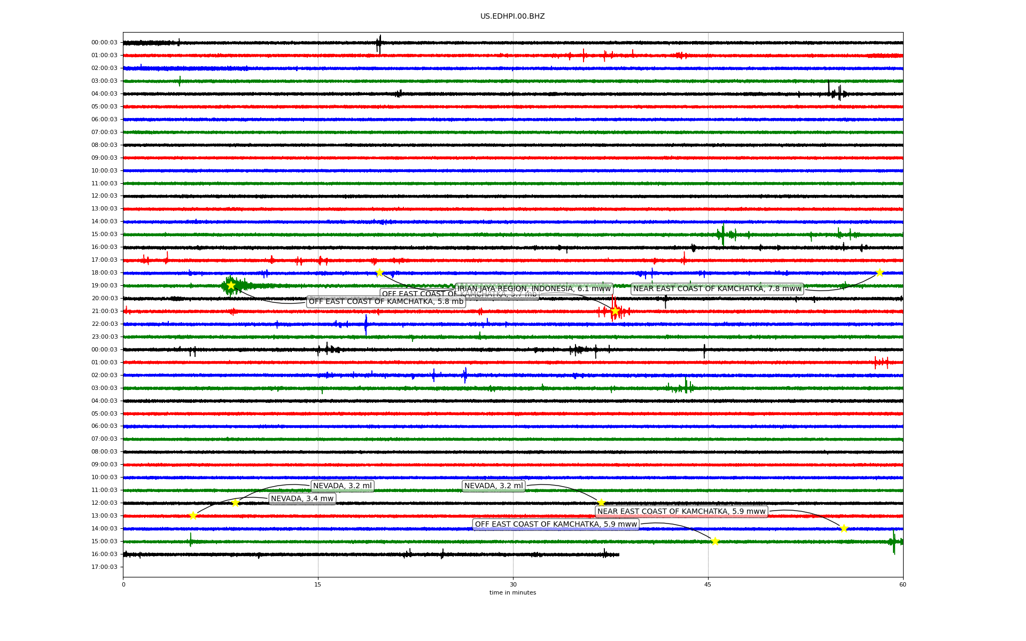Click the star at the 18:00:03 trace near minute 20
The image size is (1026, 641).
(x=379, y=273)
